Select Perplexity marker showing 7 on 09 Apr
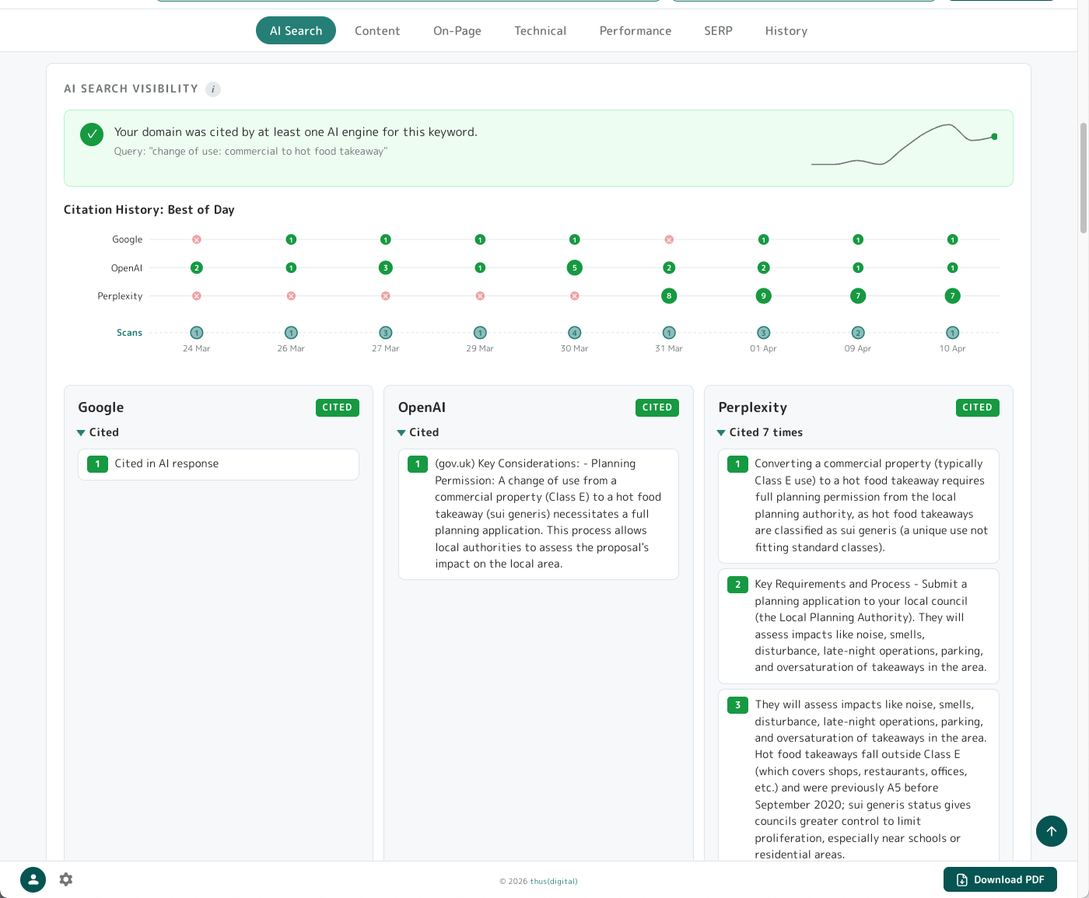The height and width of the screenshot is (898, 1089). (x=858, y=296)
